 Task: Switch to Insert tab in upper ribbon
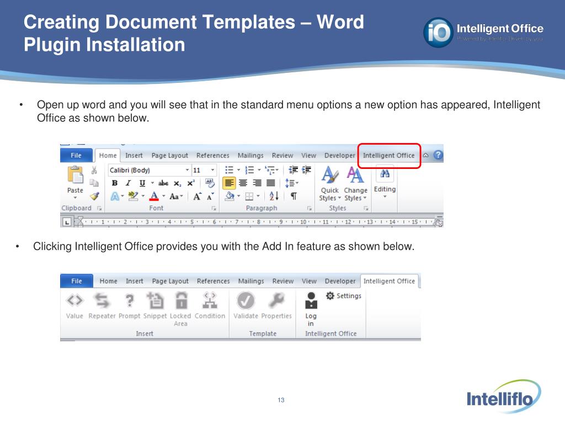134,155
